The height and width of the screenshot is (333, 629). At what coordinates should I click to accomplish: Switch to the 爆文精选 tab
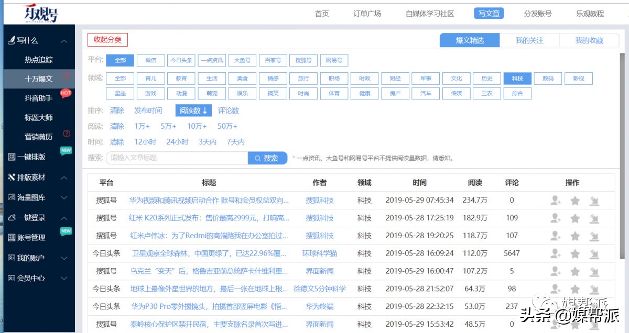pyautogui.click(x=470, y=40)
